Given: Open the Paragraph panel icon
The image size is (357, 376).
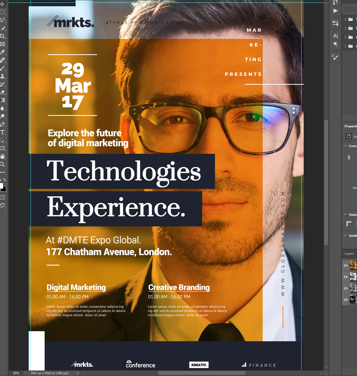Looking at the screenshot, I should point(335,44).
